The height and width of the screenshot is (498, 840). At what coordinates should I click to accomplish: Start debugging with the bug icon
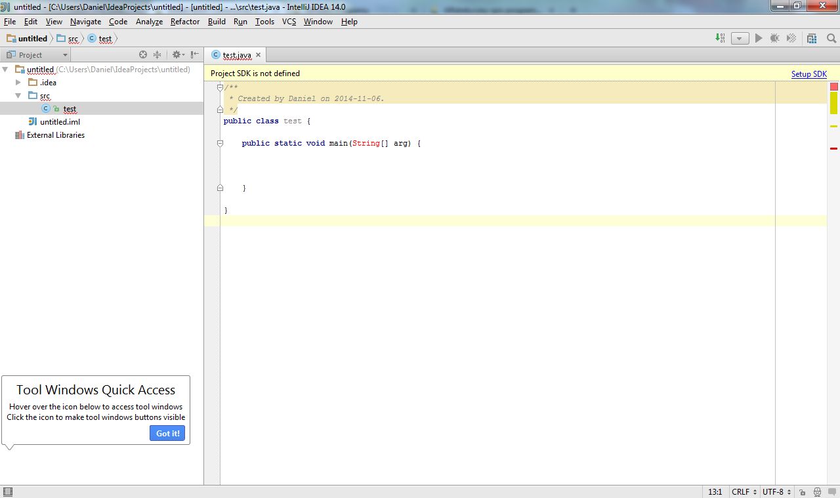(x=774, y=38)
